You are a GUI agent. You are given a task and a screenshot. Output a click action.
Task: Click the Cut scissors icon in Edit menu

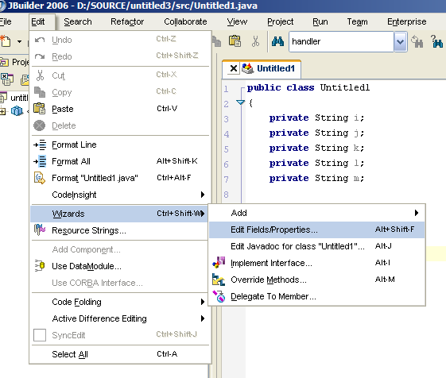(x=40, y=75)
